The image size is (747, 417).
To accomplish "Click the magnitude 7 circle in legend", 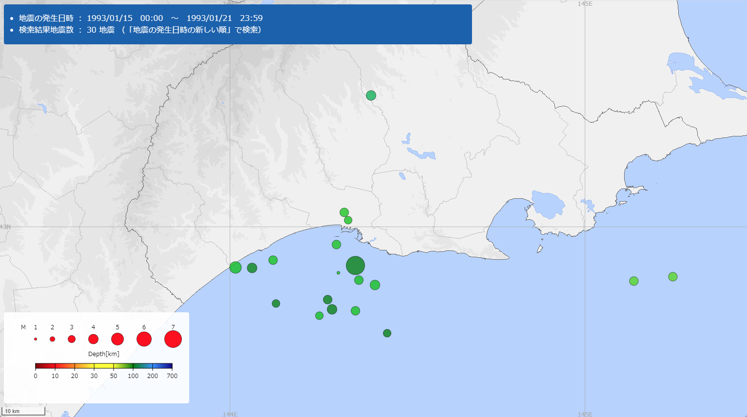I will pos(173,339).
